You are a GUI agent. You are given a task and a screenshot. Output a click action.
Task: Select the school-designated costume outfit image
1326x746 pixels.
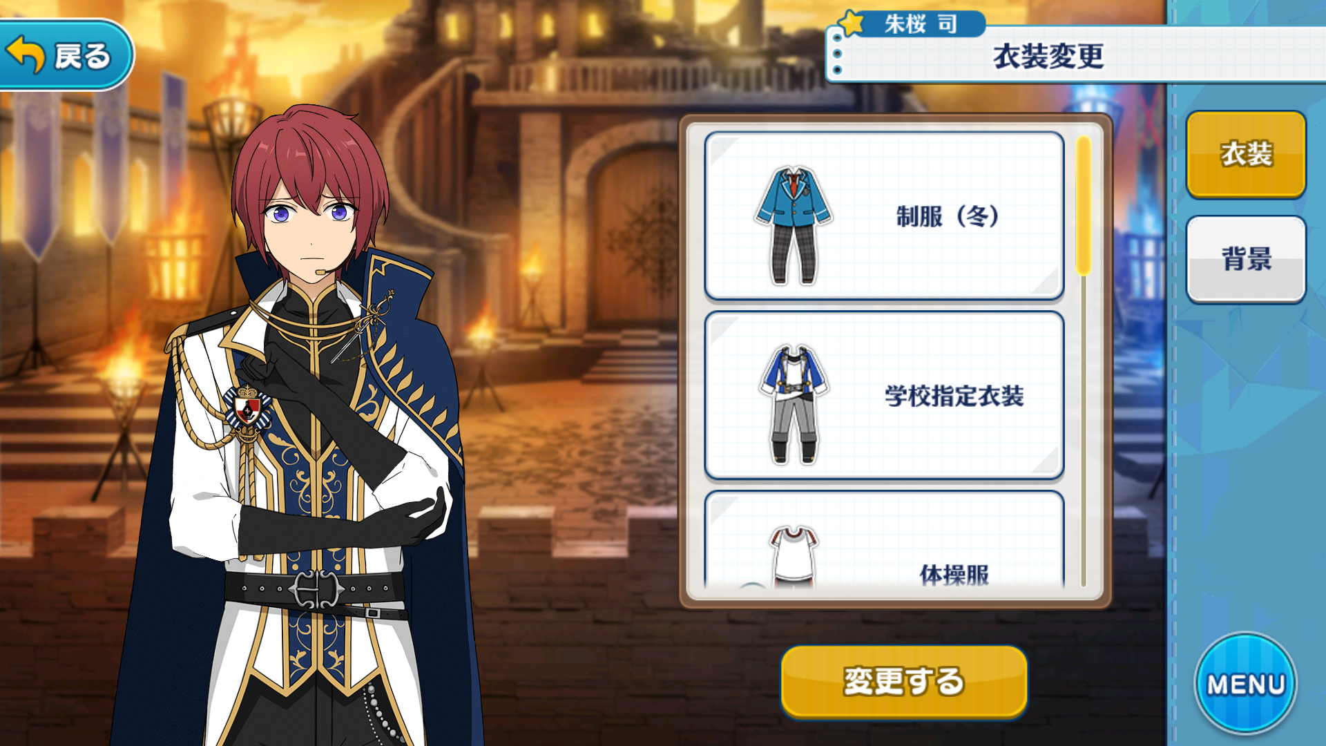[x=794, y=404]
